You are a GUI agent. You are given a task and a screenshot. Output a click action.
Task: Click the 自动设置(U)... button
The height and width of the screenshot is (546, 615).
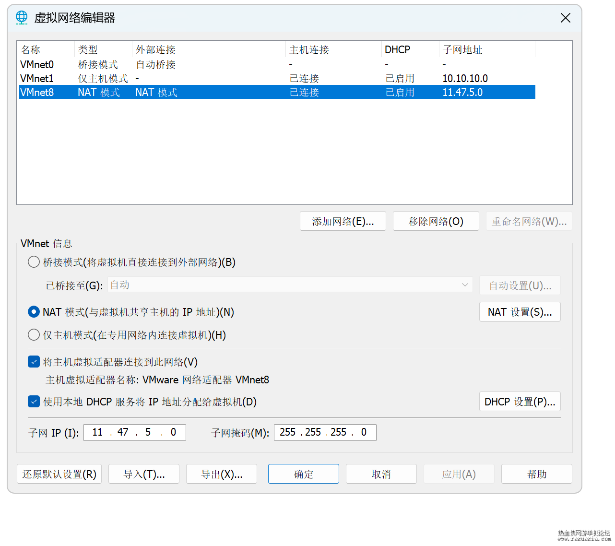pos(520,285)
